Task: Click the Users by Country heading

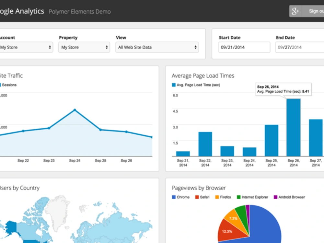Action: click(20, 188)
